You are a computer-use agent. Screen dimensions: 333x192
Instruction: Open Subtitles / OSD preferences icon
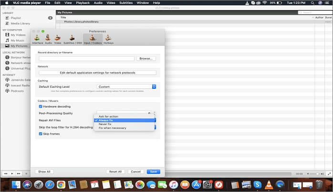[x=72, y=38]
